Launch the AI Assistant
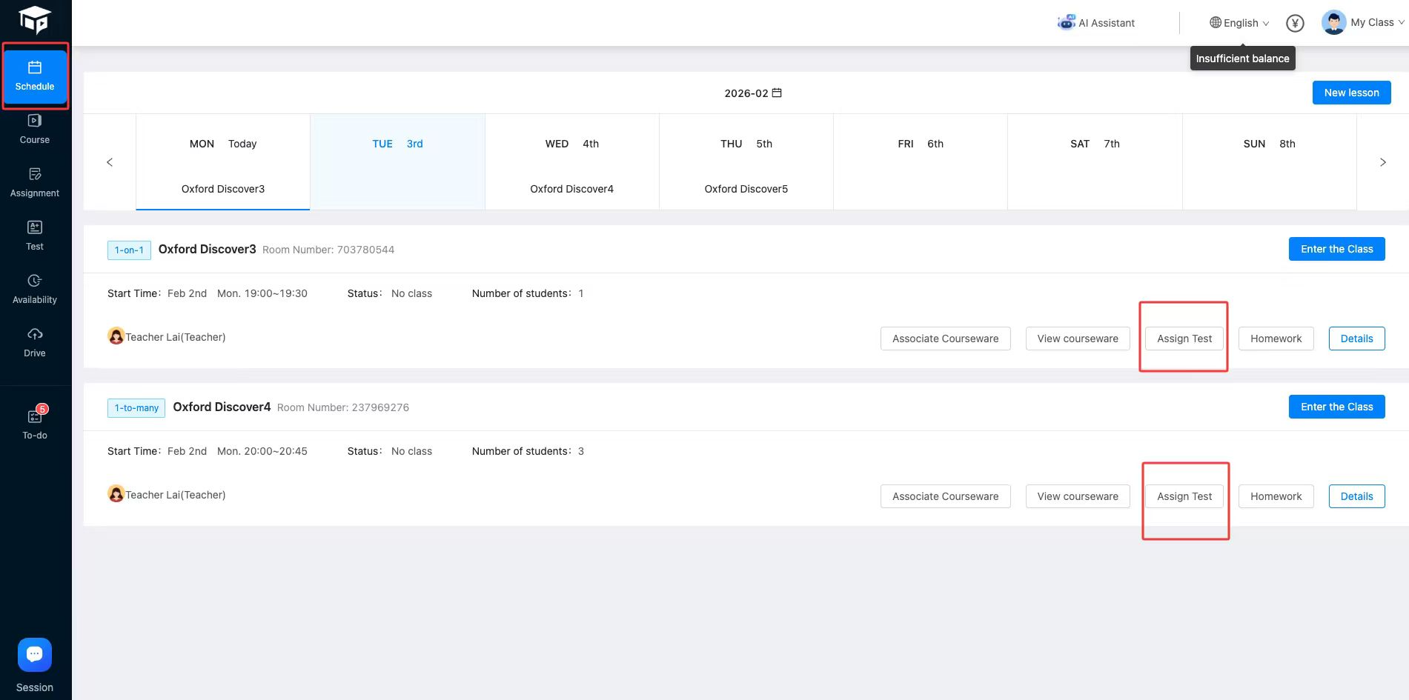The width and height of the screenshot is (1409, 700). point(1095,23)
